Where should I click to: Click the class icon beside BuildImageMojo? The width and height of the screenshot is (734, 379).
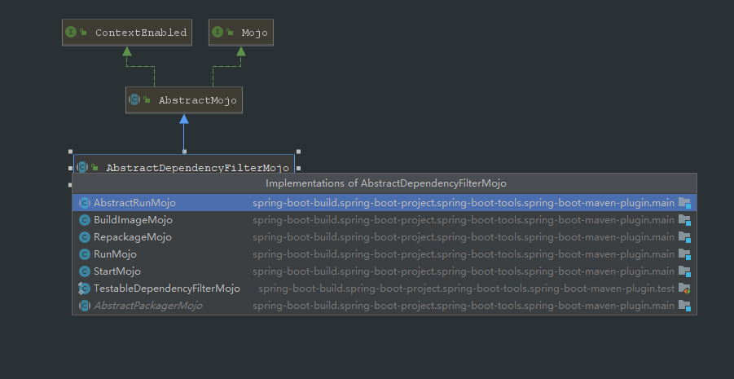(x=84, y=220)
